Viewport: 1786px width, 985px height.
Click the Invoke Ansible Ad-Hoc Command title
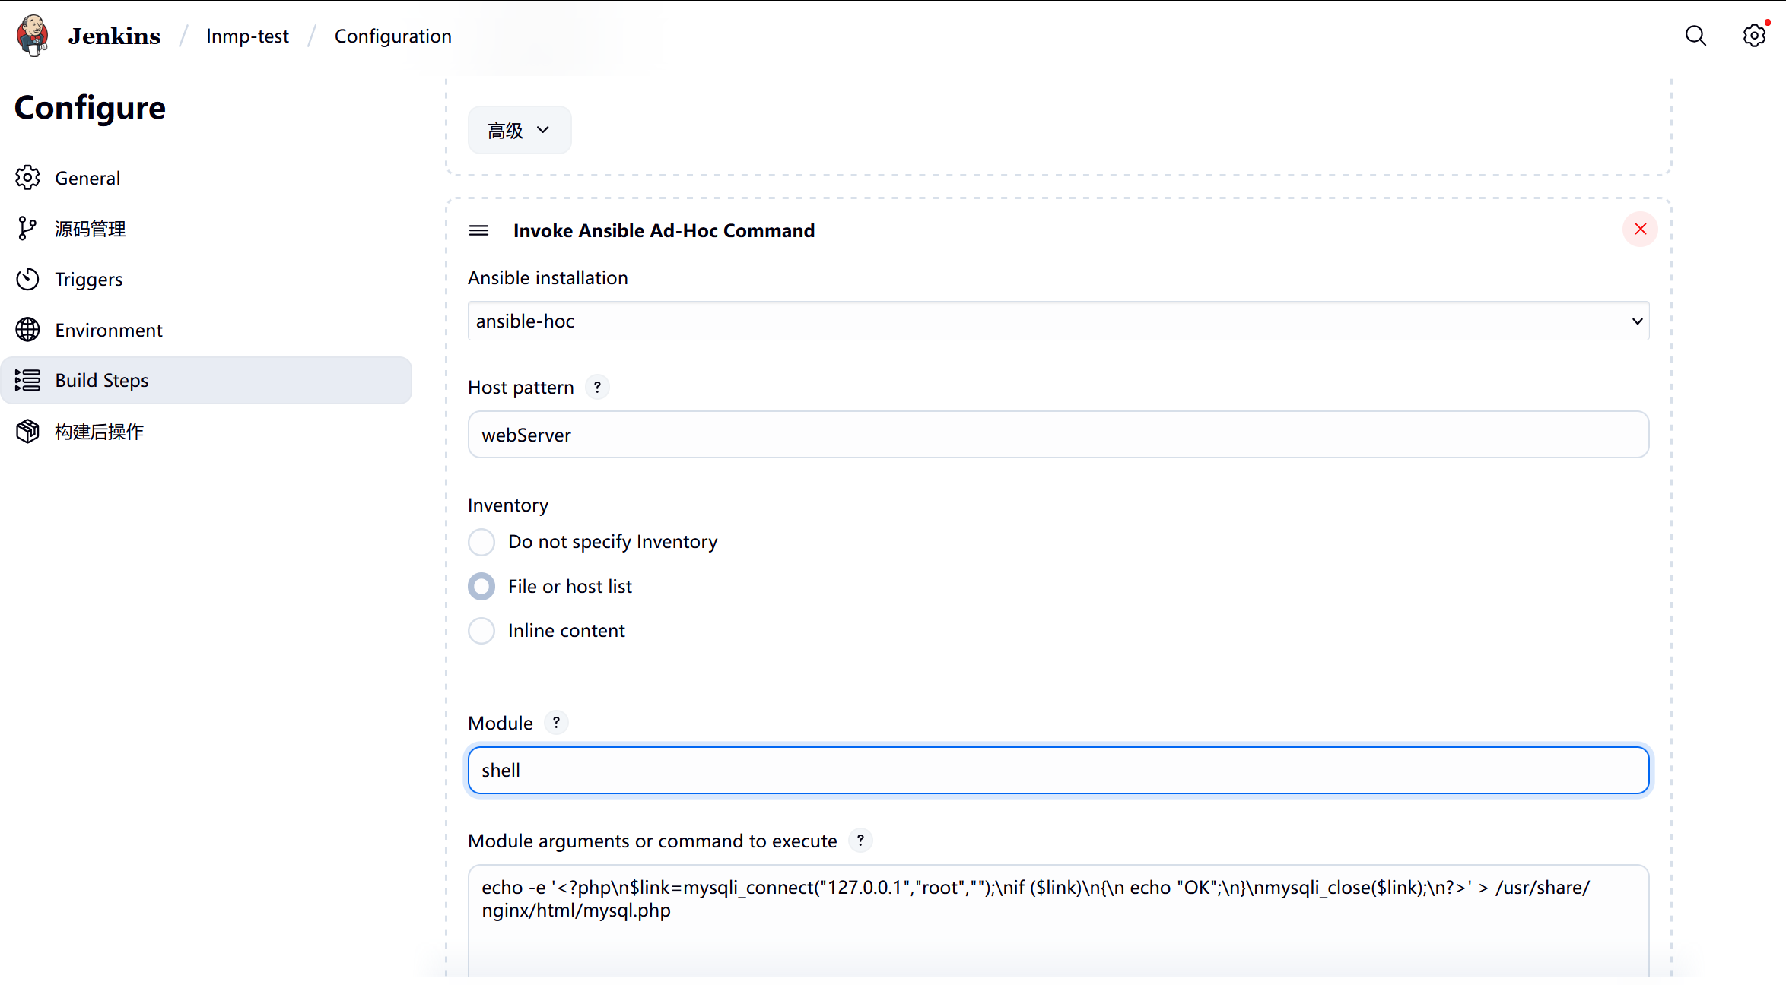pos(663,230)
